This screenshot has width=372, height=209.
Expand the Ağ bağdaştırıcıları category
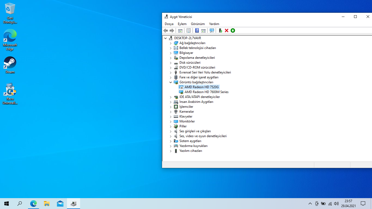tap(171, 43)
